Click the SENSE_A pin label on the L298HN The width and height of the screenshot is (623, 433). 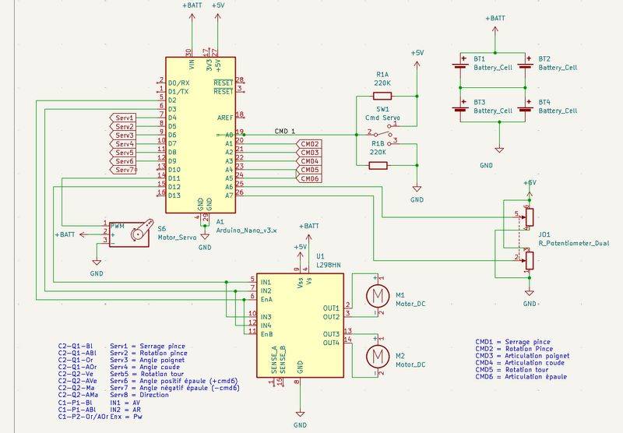coord(274,360)
